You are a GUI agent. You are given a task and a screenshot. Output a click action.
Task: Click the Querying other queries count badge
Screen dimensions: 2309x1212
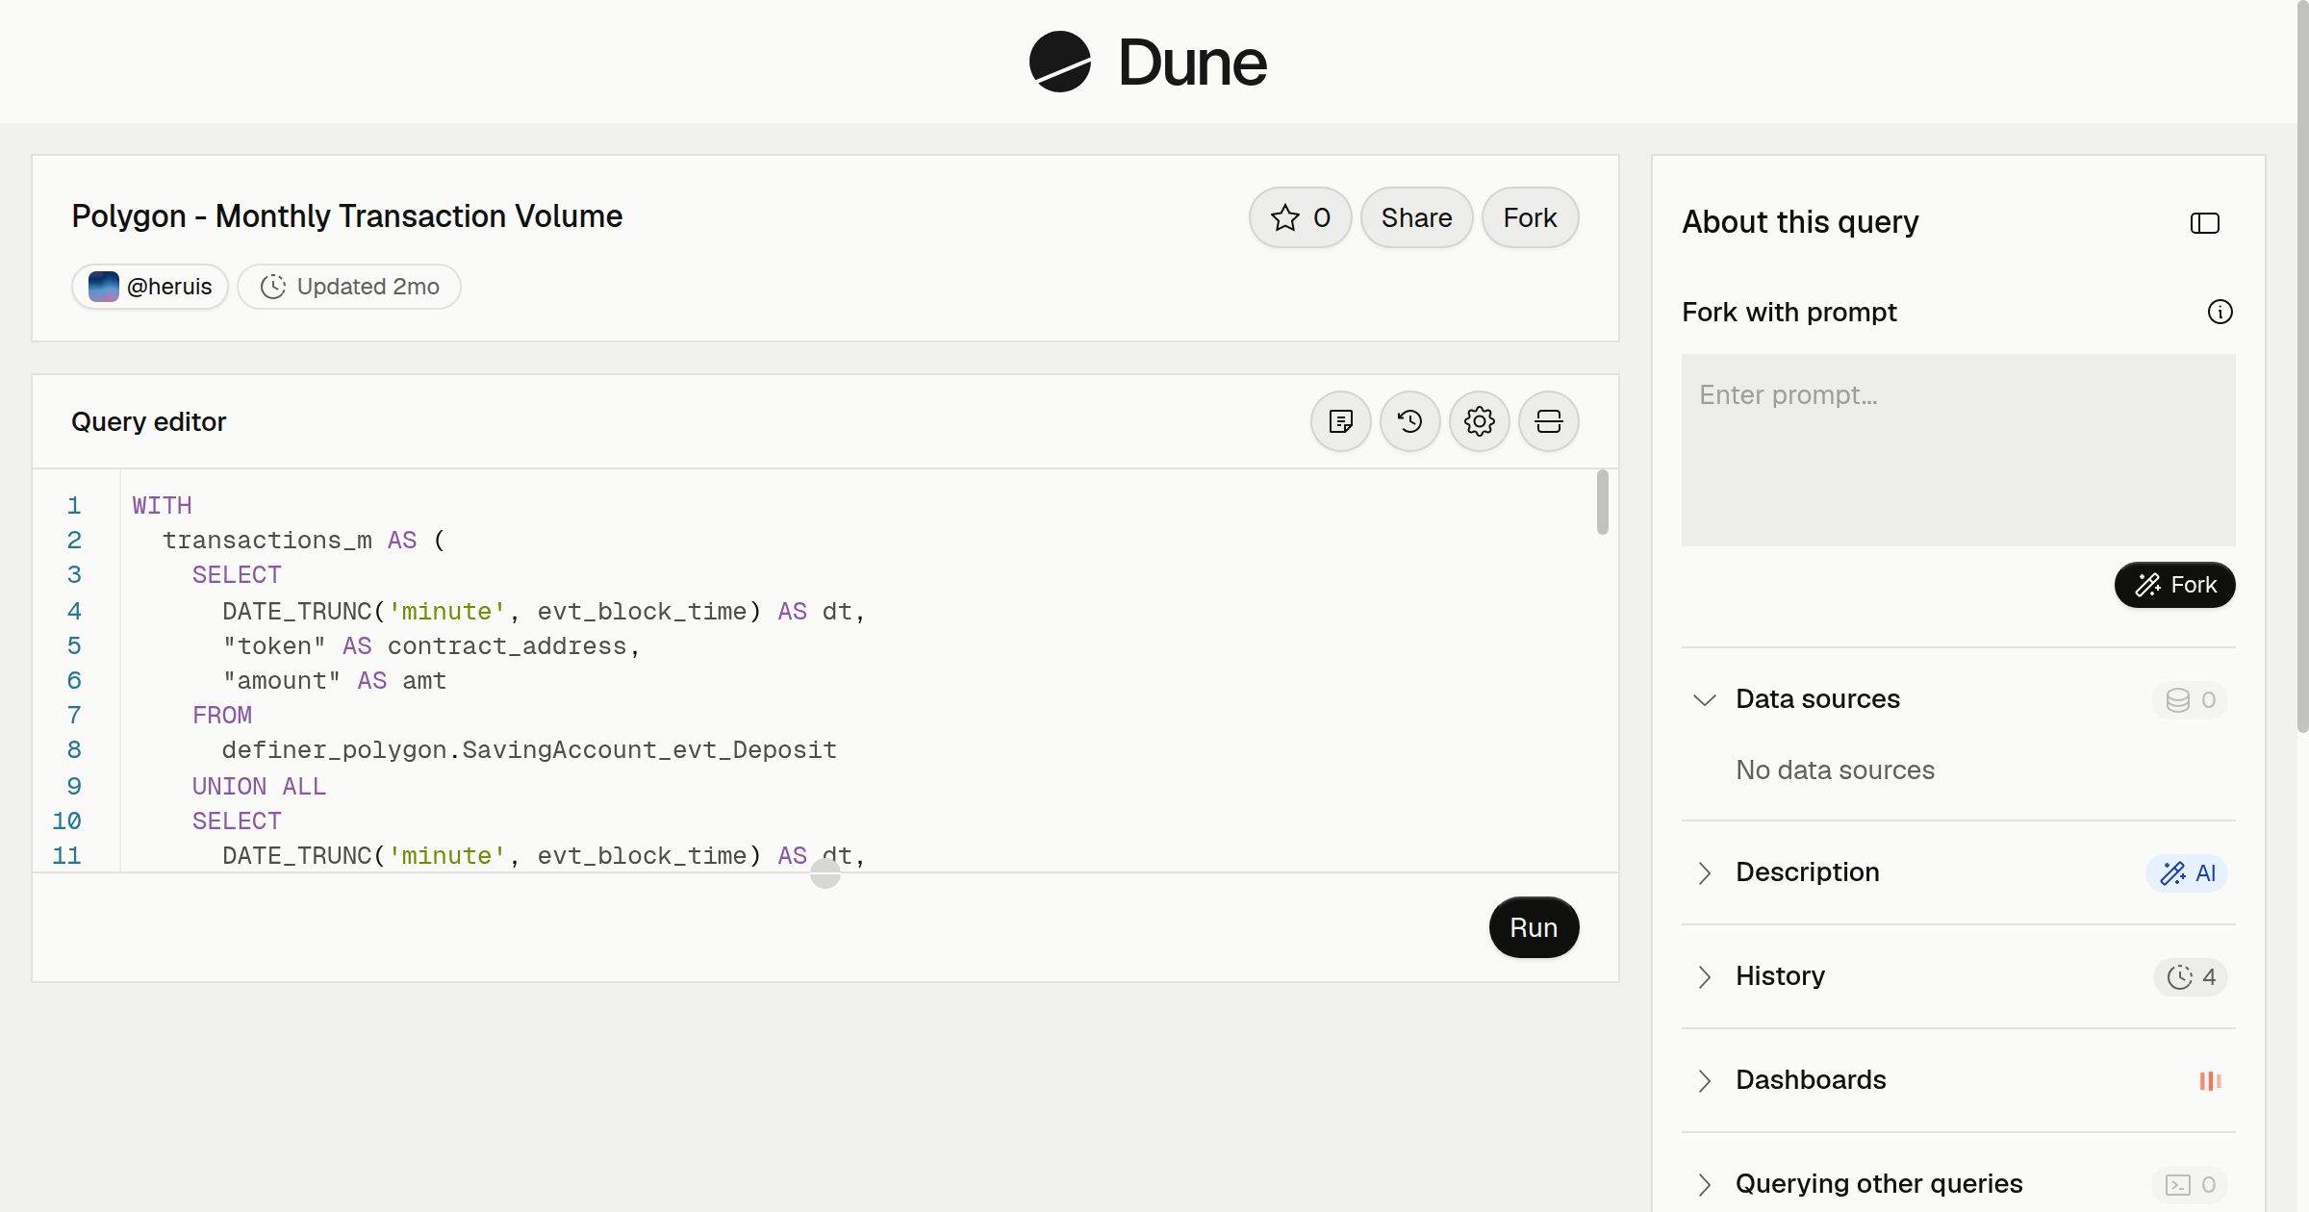pyautogui.click(x=2190, y=1185)
